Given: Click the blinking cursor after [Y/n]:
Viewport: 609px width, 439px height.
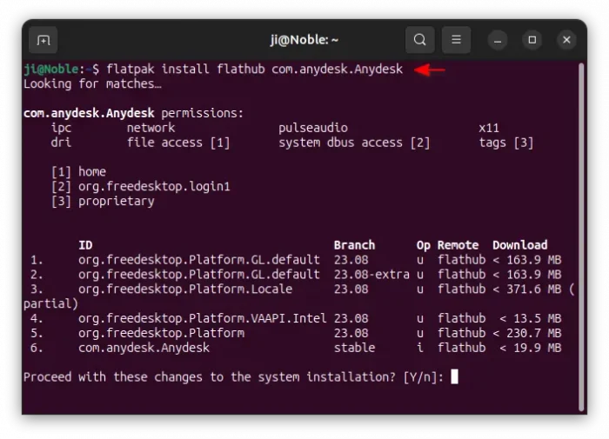Looking at the screenshot, I should point(454,377).
